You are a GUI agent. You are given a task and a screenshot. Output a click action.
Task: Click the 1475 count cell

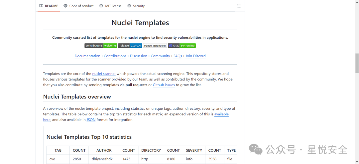[129, 159]
